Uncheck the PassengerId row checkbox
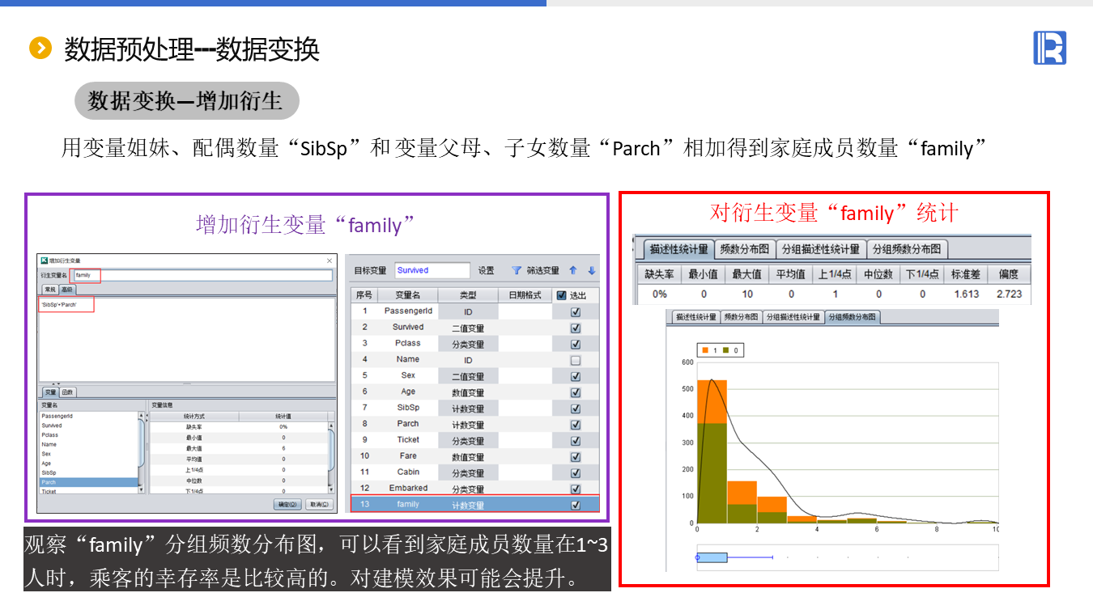 click(x=576, y=311)
